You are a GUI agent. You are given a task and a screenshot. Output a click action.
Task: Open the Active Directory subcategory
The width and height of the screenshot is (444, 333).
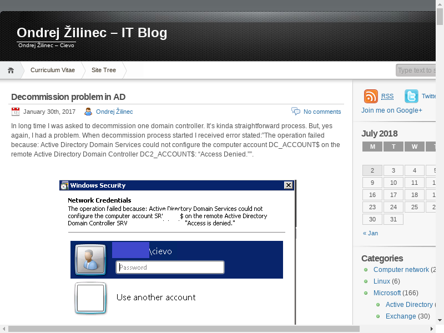(409, 304)
